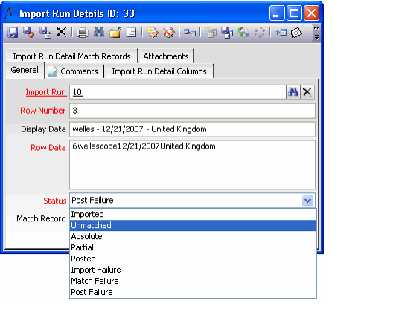Click the Row Data label
The height and width of the screenshot is (312, 393).
pyautogui.click(x=48, y=148)
